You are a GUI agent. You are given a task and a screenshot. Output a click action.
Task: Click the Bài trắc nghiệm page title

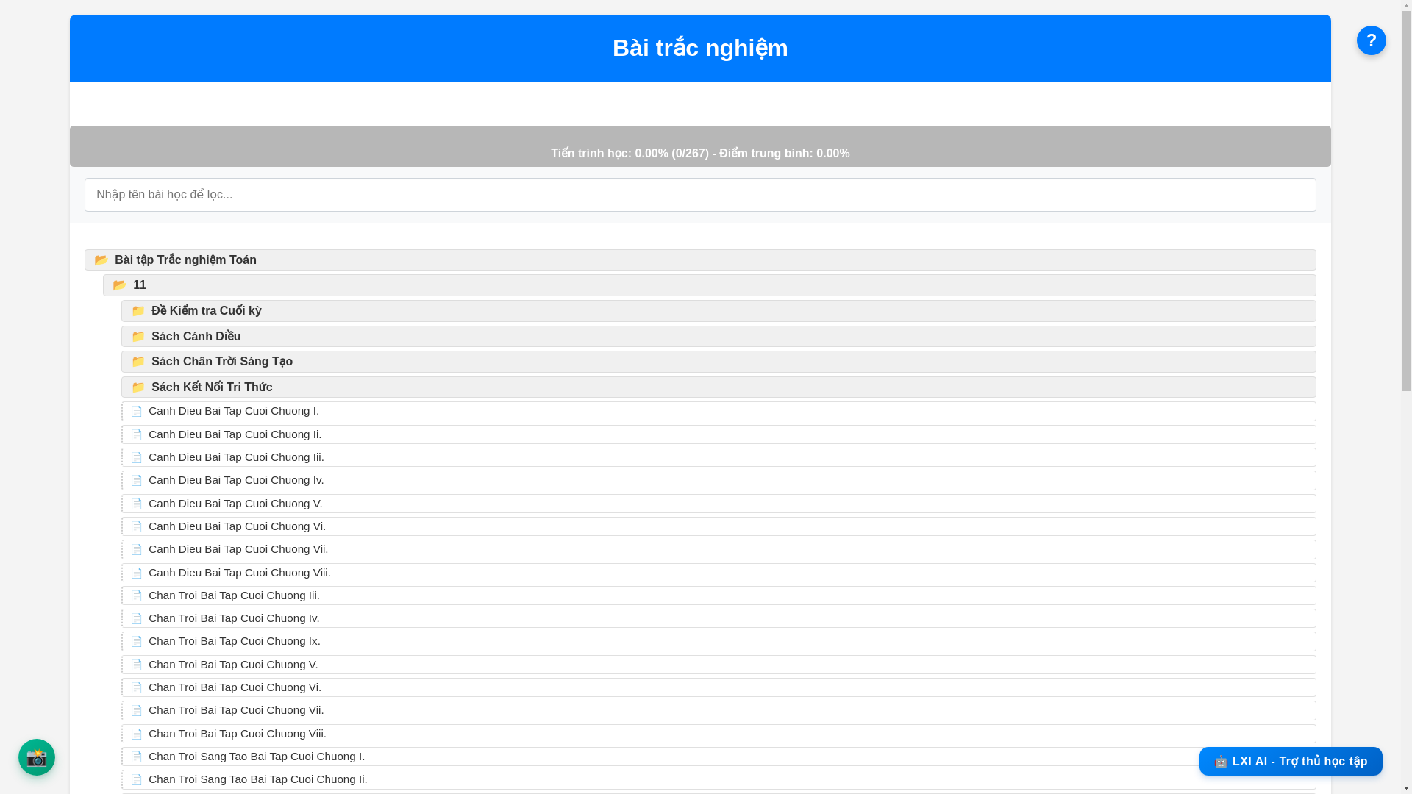pos(700,48)
